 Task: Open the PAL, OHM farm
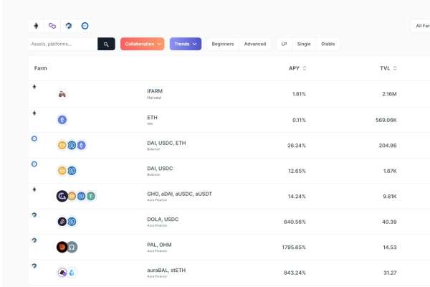click(229, 247)
